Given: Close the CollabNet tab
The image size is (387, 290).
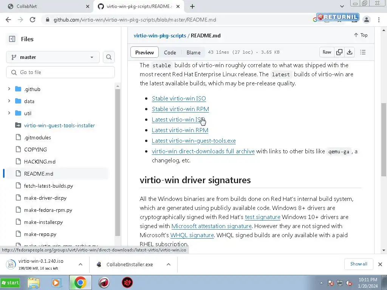Looking at the screenshot, I should click(x=88, y=6).
